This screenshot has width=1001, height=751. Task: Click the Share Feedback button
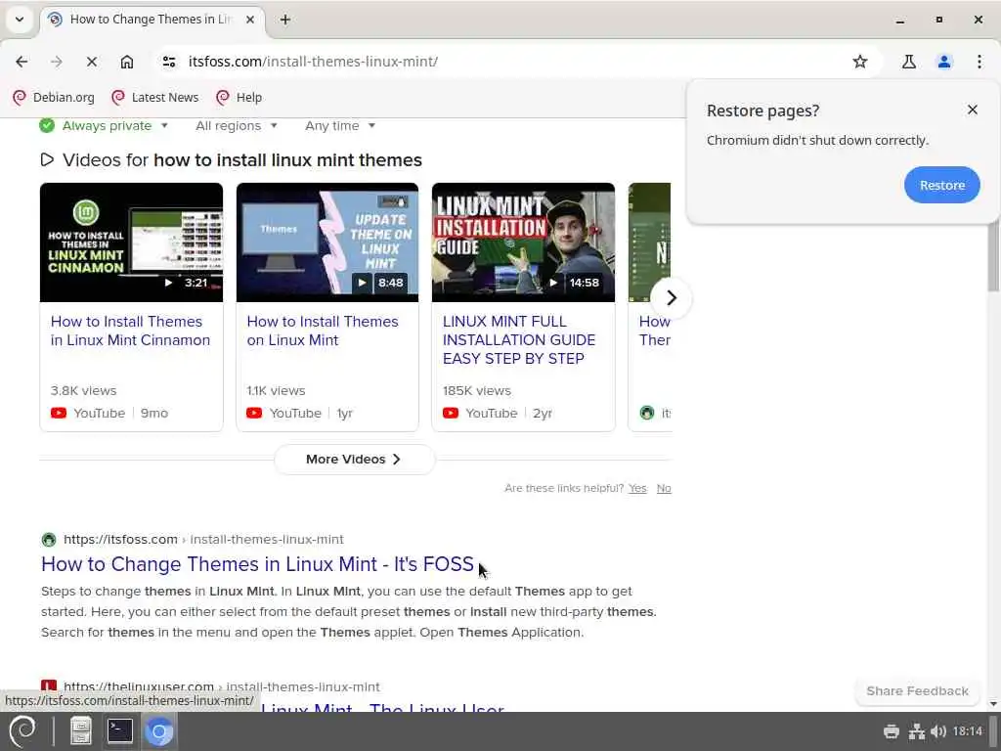pos(917,691)
